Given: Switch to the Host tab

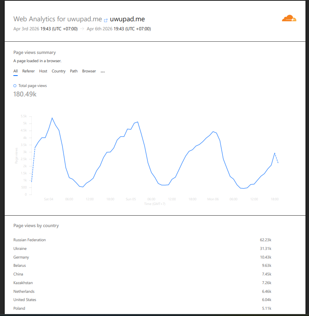Looking at the screenshot, I should 43,71.
